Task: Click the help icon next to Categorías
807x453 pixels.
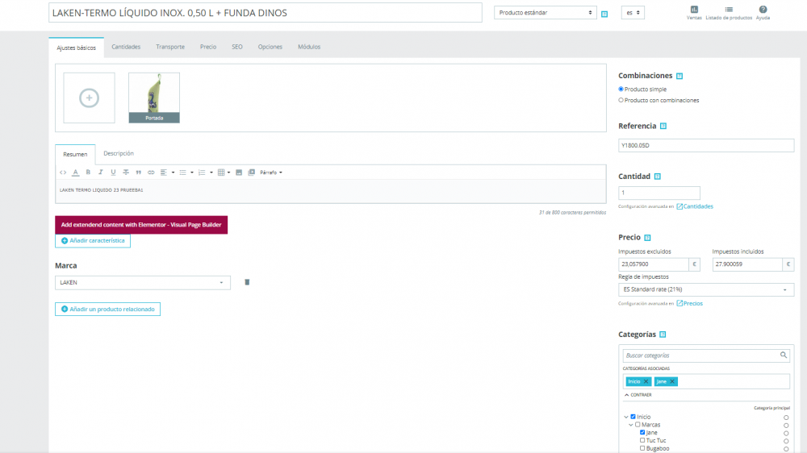Action: [x=663, y=335]
